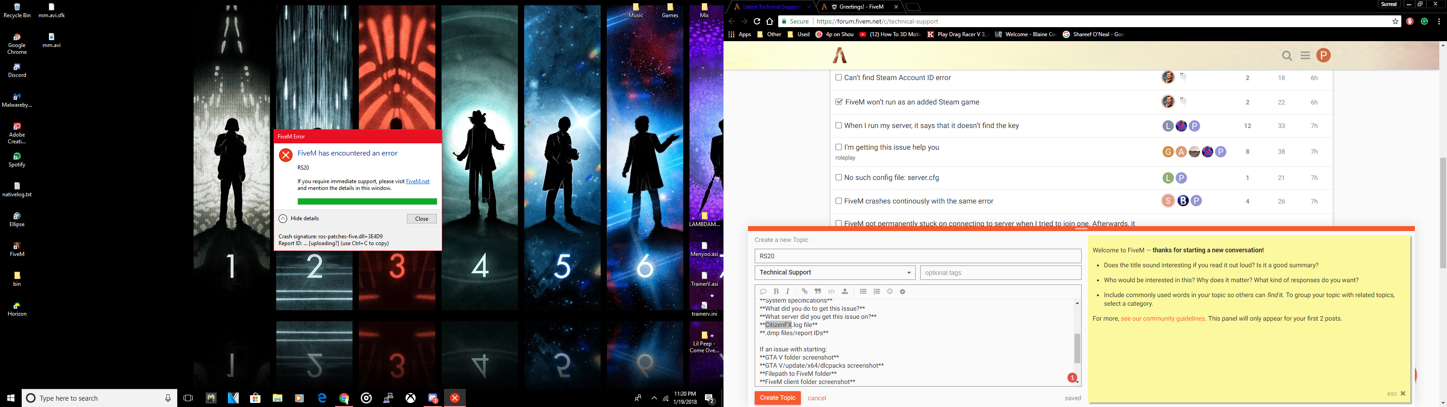Image resolution: width=1447 pixels, height=407 pixels.
Task: Open the Apps bookmarks shortcut
Action: click(x=739, y=34)
